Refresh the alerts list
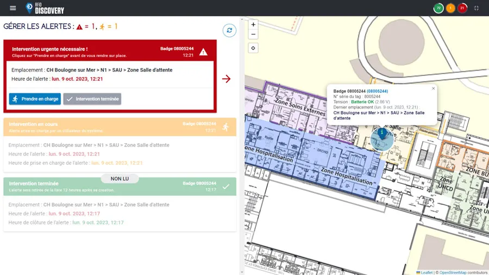The image size is (489, 275). pyautogui.click(x=229, y=30)
